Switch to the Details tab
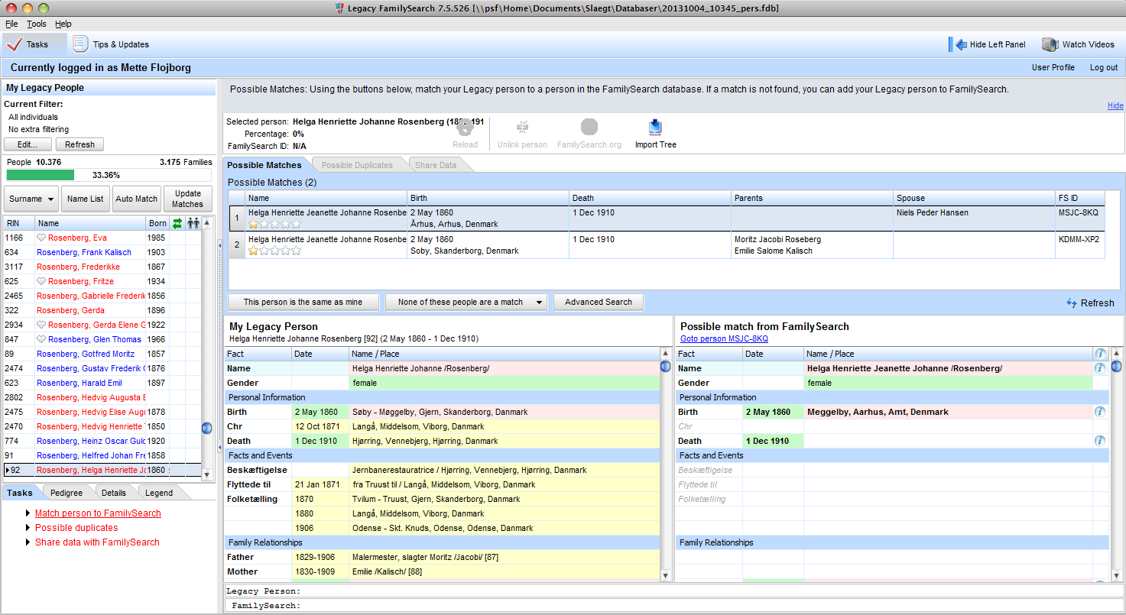 click(114, 493)
